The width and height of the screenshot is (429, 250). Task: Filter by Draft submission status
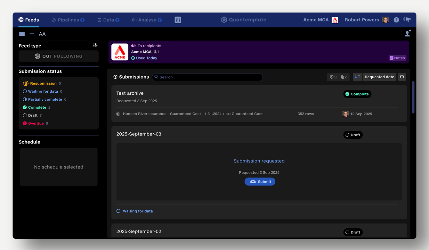click(x=33, y=115)
